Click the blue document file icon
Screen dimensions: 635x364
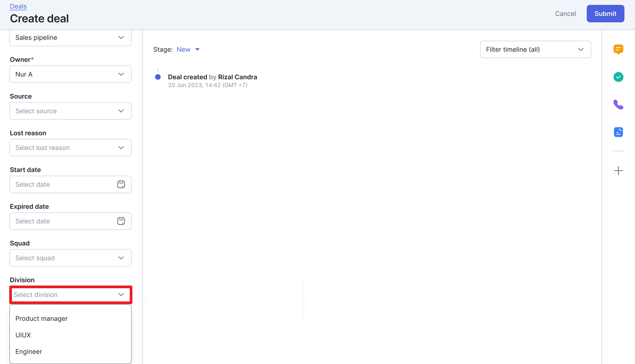tap(618, 132)
